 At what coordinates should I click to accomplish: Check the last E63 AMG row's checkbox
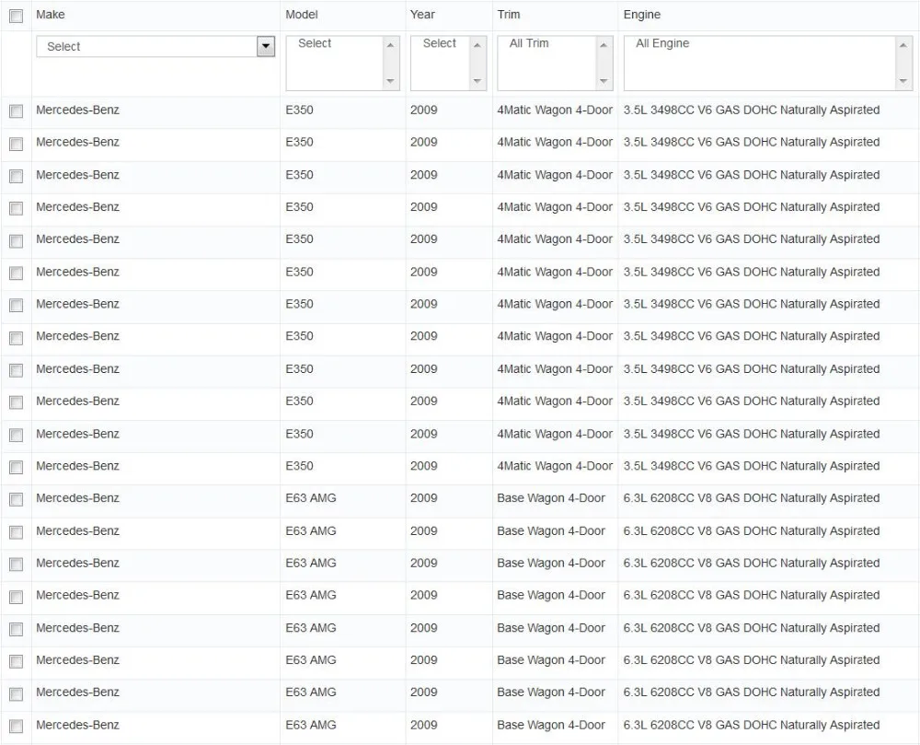click(x=16, y=727)
